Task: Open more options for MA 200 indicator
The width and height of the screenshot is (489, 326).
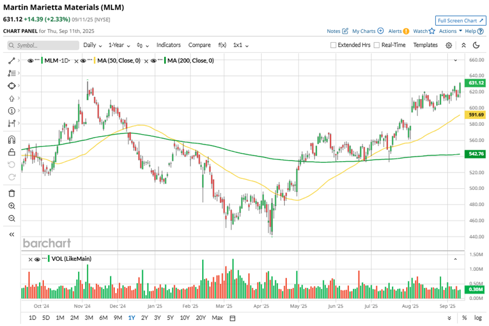Action: click(x=160, y=60)
